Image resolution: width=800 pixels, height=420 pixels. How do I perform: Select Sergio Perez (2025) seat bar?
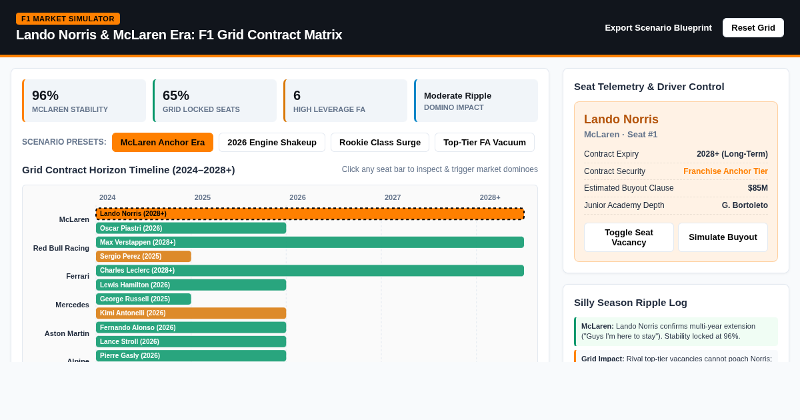point(143,256)
